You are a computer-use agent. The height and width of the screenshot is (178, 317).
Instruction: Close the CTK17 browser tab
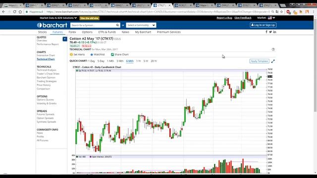point(169,5)
